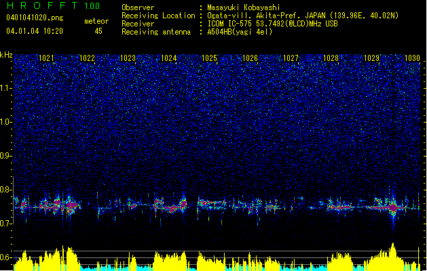Click the 1025 time marker
This screenshot has height=271, width=427.
209,58
